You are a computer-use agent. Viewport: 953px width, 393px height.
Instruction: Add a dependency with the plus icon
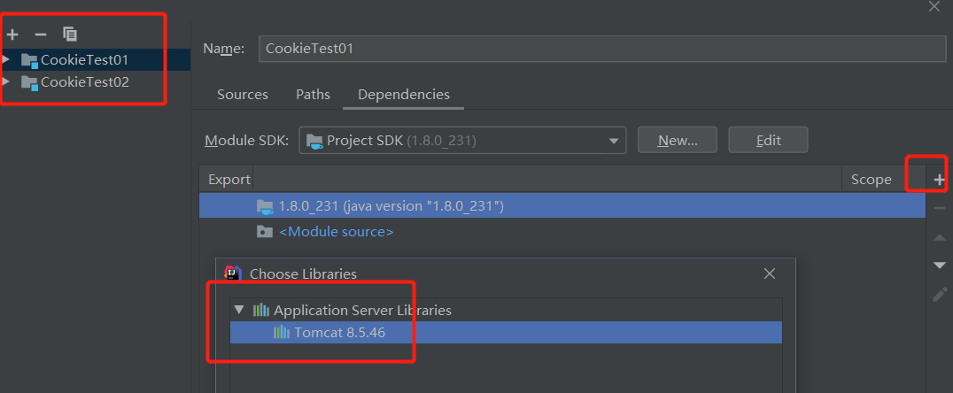tap(940, 180)
